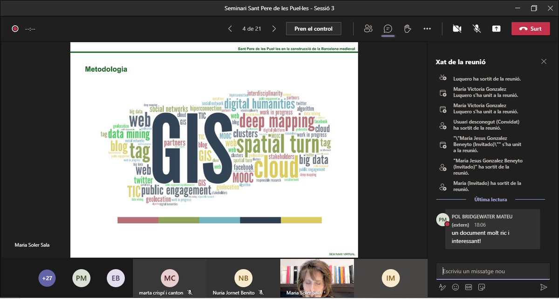Image resolution: width=559 pixels, height=299 pixels.
Task: Open the emoji picker
Action: 456,287
